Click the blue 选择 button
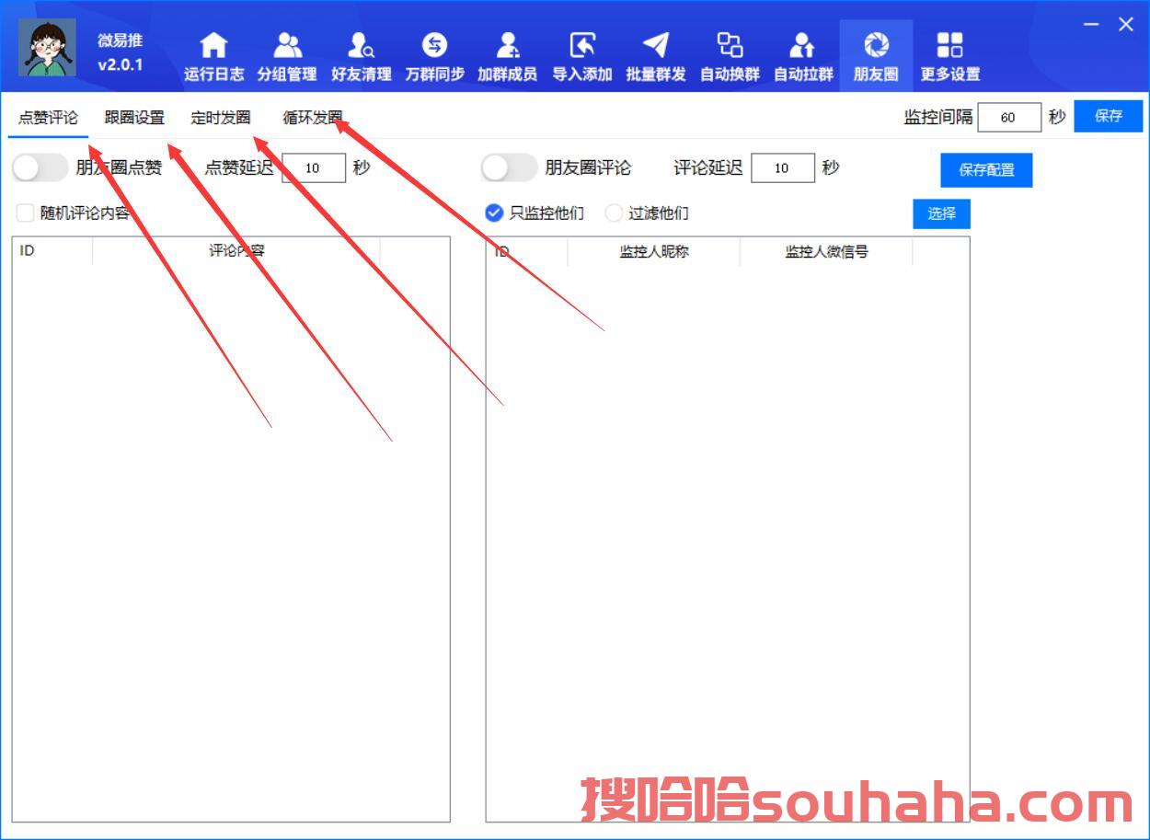The height and width of the screenshot is (840, 1150). pos(941,213)
